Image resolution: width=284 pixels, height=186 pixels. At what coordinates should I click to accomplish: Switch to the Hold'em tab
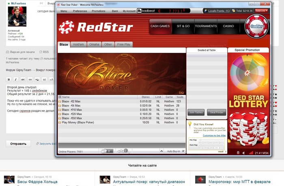pyautogui.click(x=78, y=44)
